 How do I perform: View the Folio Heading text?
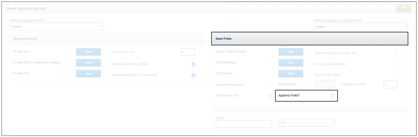(x=291, y=63)
